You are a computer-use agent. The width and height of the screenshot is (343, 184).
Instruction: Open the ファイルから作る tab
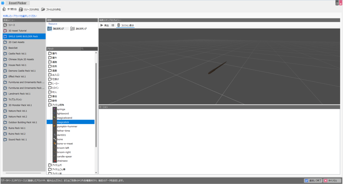click(x=51, y=9)
